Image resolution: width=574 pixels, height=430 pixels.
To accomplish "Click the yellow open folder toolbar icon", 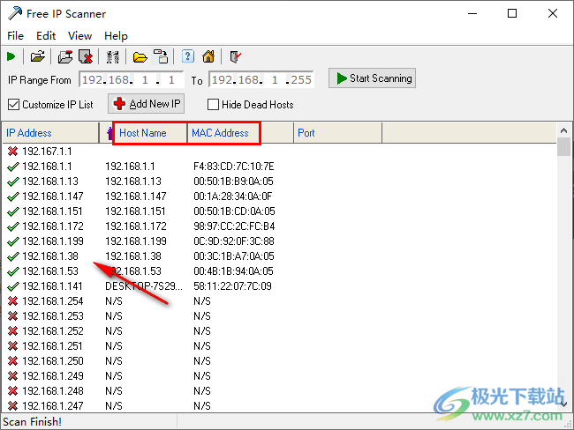I will (x=140, y=57).
